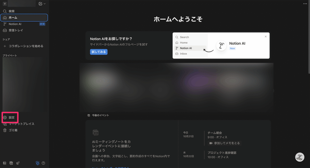Open Notion AI from the sidebar

point(15,24)
